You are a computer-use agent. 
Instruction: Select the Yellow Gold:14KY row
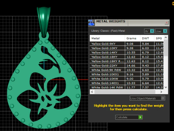(x=127, y=52)
